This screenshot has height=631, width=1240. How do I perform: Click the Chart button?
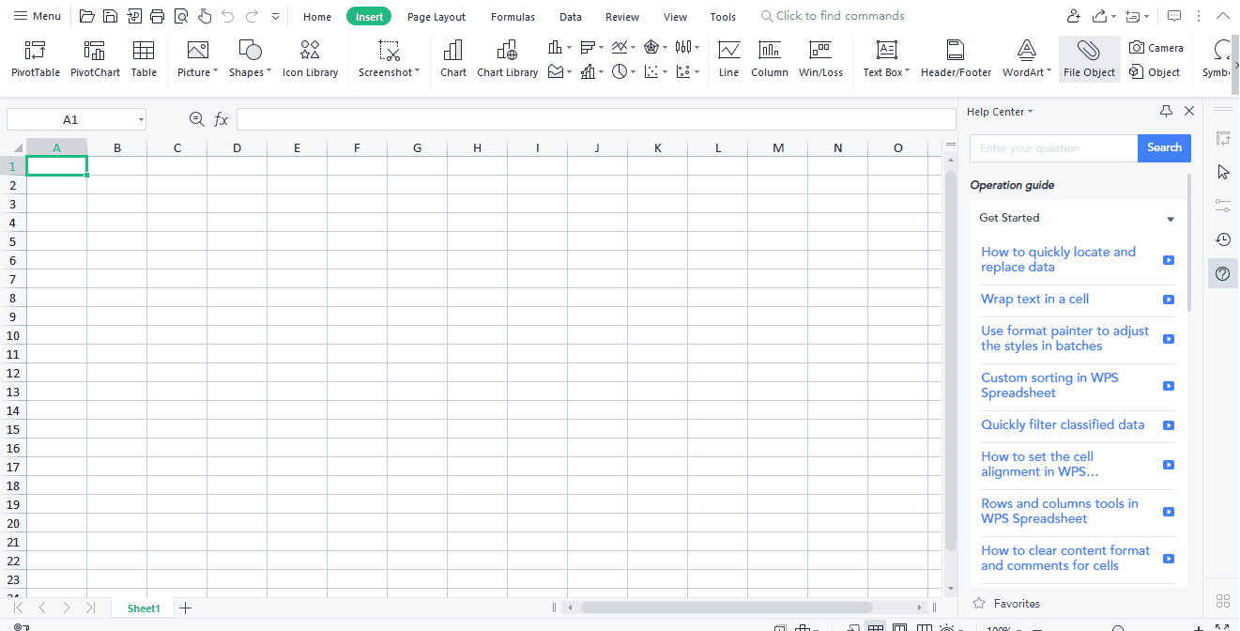coord(453,58)
